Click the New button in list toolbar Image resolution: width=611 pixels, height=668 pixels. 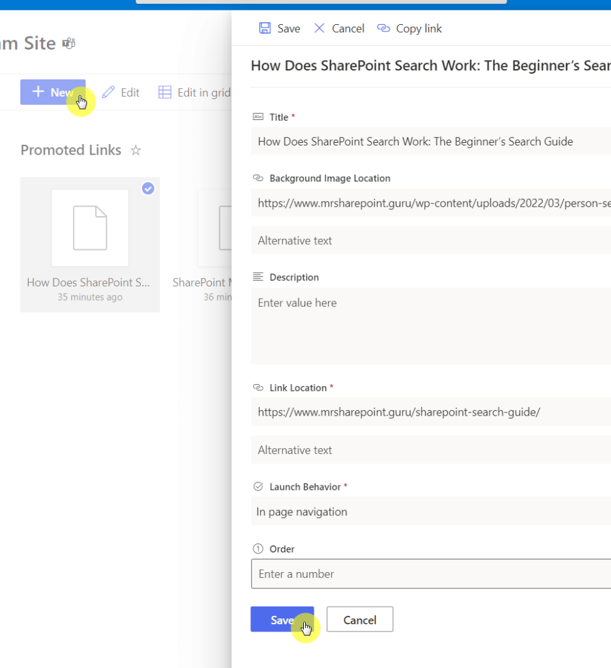tap(53, 92)
